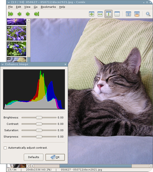Click the Brightness slider handle

[39, 118]
